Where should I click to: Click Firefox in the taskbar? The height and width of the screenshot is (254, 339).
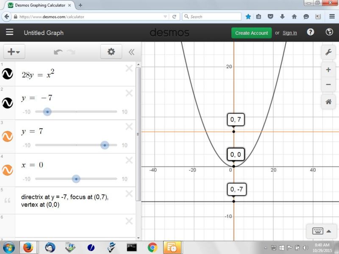(x=28, y=248)
